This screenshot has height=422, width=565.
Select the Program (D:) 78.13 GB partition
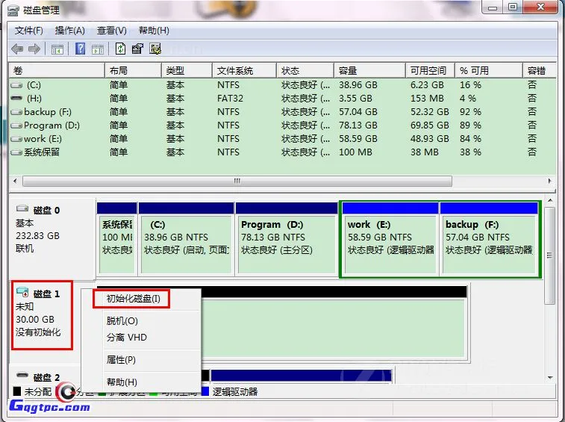point(287,238)
